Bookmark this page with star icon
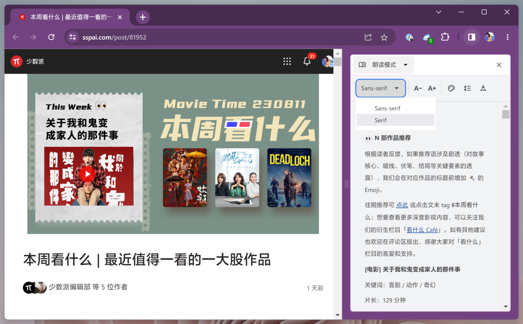This screenshot has height=324, width=523. point(384,37)
